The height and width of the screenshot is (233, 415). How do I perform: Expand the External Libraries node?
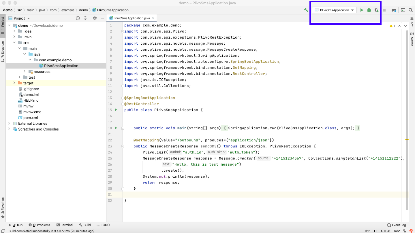point(9,123)
